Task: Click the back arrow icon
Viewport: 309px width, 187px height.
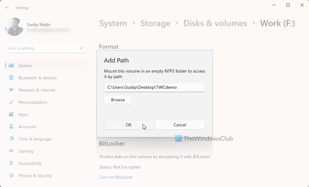Action: (x=8, y=7)
